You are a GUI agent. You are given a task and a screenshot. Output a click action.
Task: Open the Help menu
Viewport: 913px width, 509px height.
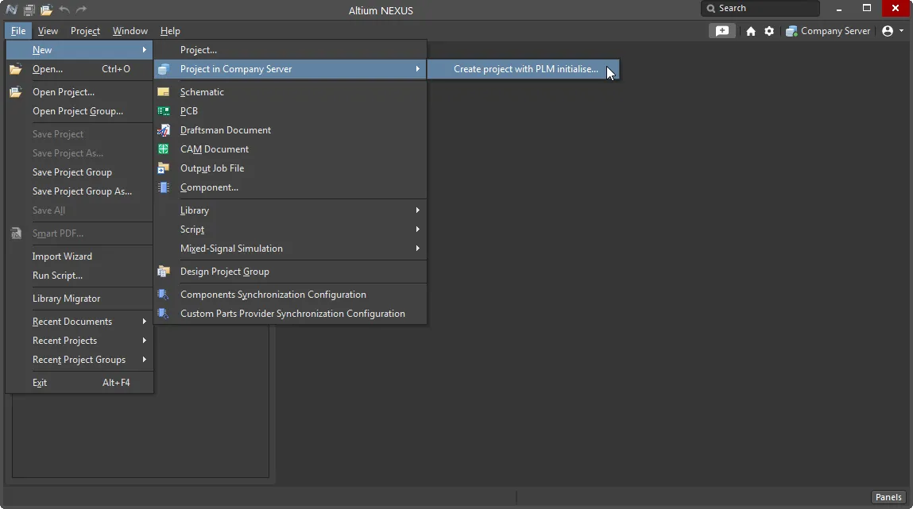[170, 31]
